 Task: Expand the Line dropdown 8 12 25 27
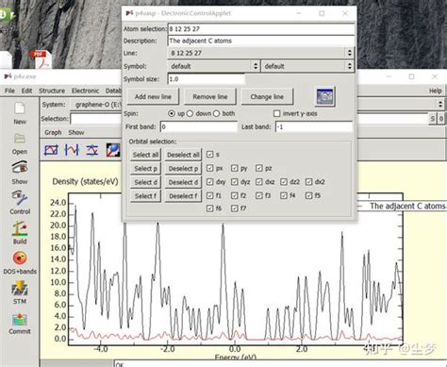[x=260, y=53]
